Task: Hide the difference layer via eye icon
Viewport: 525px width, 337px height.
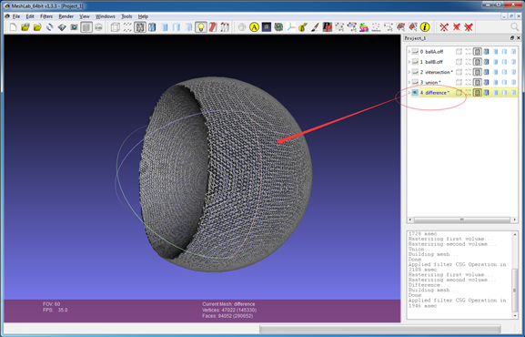Action: 415,93
